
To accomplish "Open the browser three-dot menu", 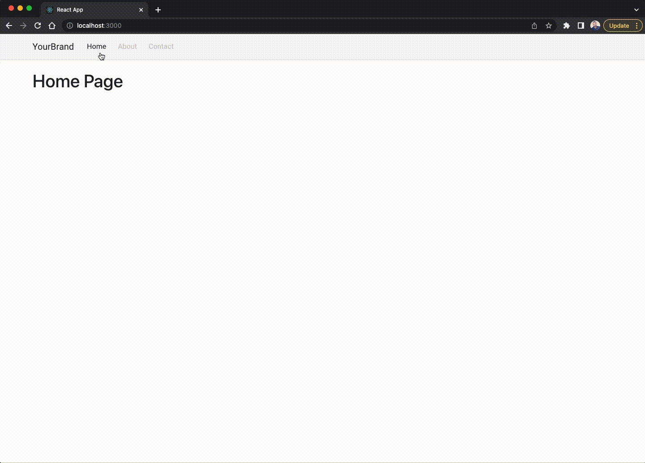I will point(637,26).
